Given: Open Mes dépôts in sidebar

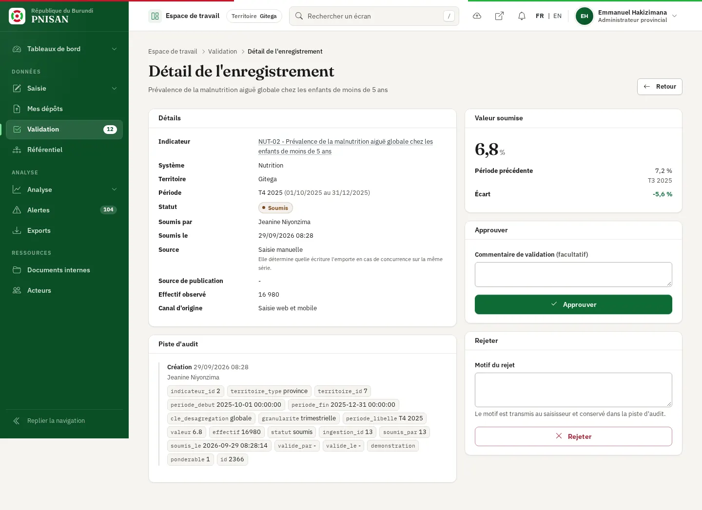Looking at the screenshot, I should pos(64,109).
